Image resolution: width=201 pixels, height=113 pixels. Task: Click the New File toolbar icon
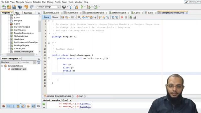(4, 7)
